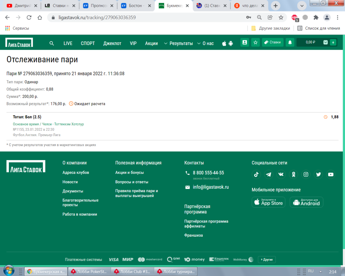The image size is (345, 276).
Task: Click the share page icon in address bar
Action: 270,17
